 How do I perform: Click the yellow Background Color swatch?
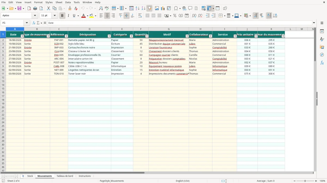coord(92,16)
